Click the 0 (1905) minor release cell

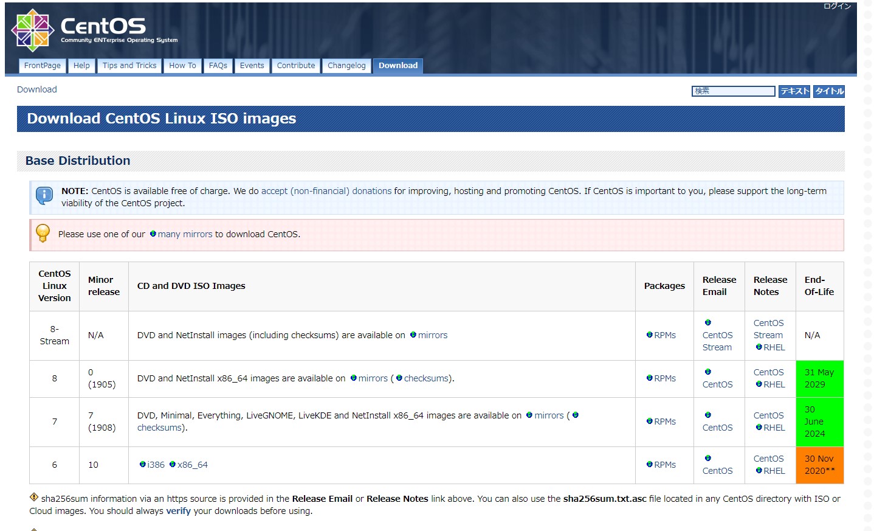pos(104,378)
